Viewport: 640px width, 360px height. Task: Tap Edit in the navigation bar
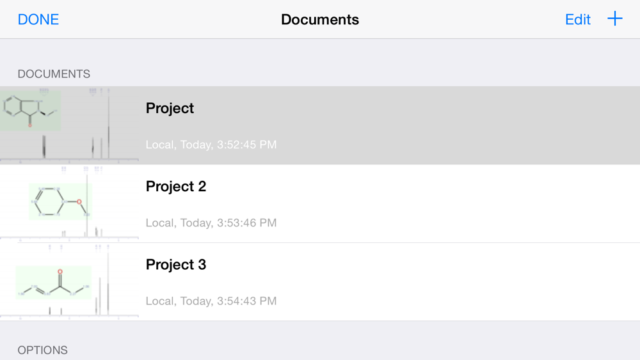click(577, 20)
